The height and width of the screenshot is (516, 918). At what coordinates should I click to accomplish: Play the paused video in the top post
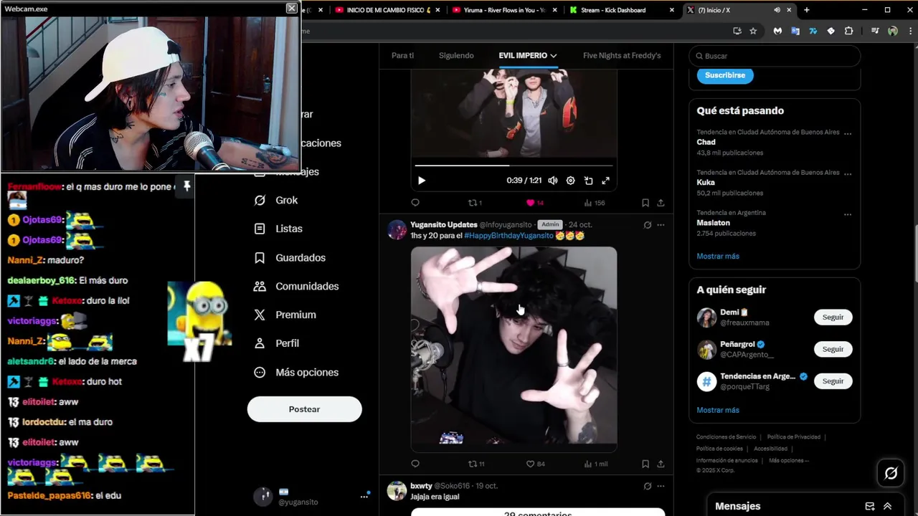click(x=422, y=181)
